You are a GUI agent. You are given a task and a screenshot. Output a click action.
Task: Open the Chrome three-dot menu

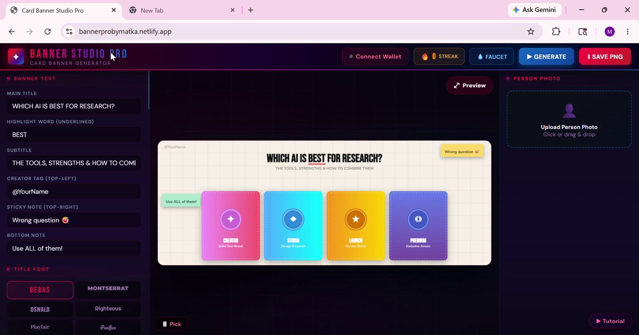click(x=628, y=31)
